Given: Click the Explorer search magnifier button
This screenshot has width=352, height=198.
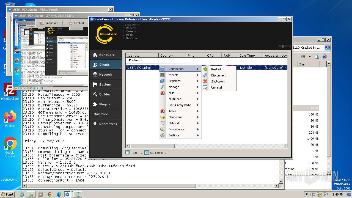Looking at the screenshot, I should point(328,48).
